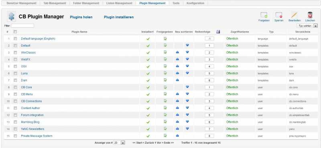Check the Default language (English) checkbox
Image resolution: width=321 pixels, height=148 pixels.
pos(15,39)
